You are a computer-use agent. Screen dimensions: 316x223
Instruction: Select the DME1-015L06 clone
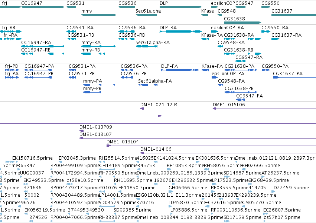264,109
